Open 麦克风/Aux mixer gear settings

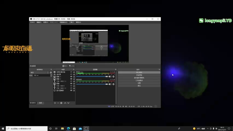point(114,77)
